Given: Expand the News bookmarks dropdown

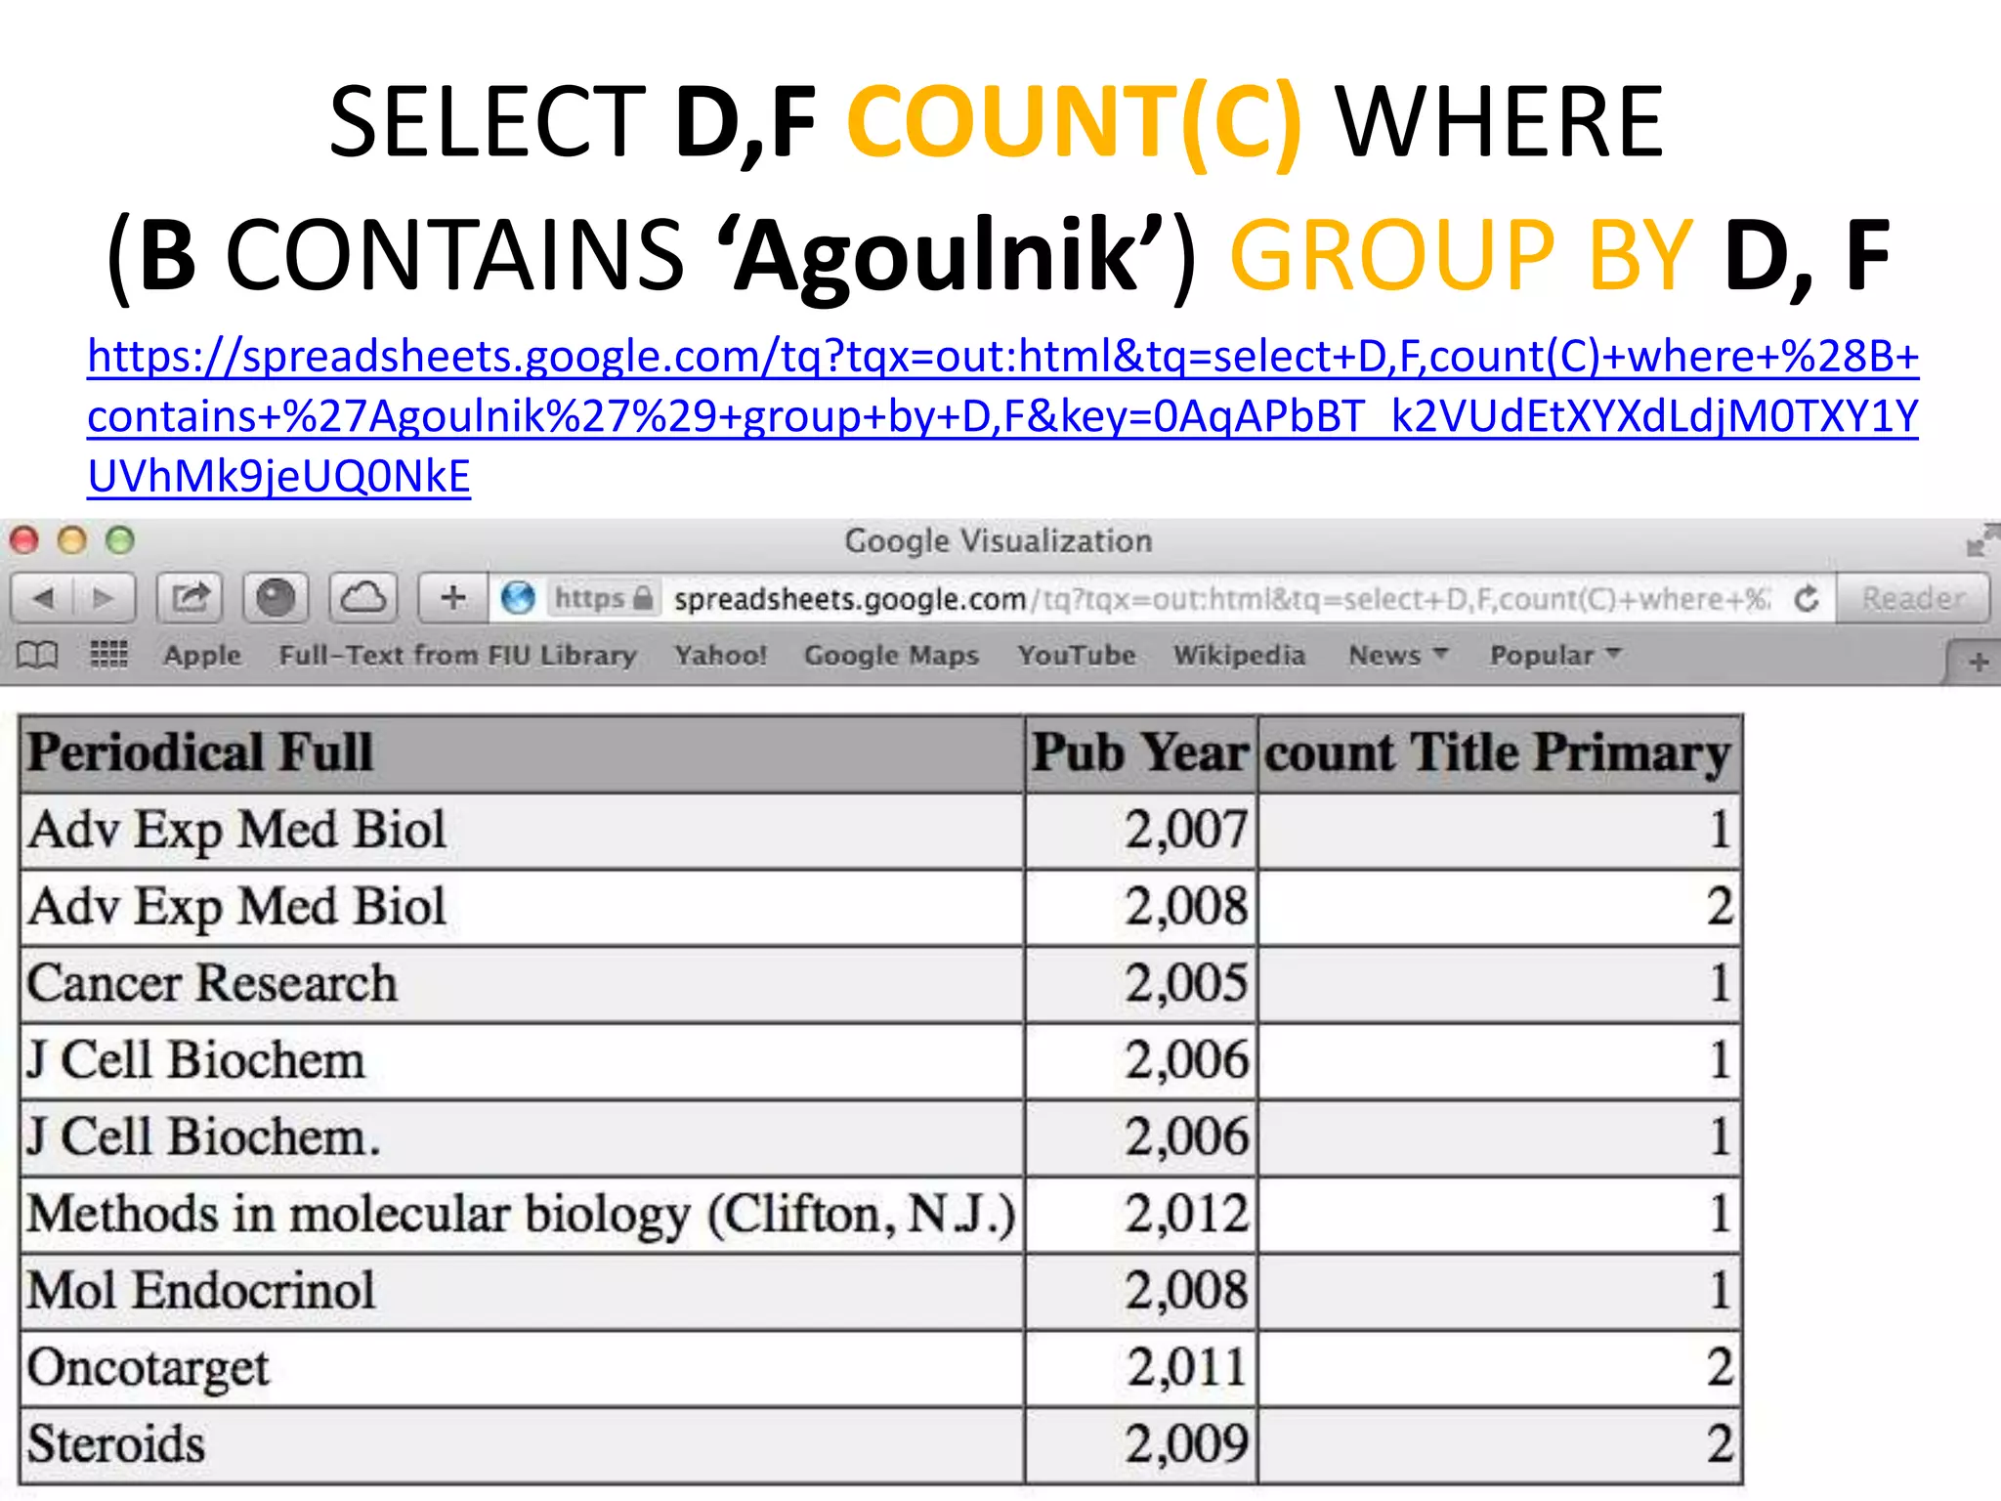Looking at the screenshot, I should pyautogui.click(x=1397, y=655).
